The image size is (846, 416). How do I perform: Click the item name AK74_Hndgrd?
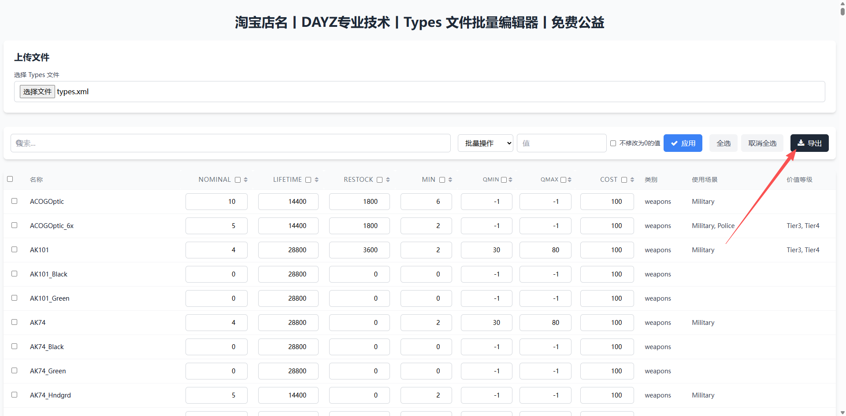tap(50, 395)
